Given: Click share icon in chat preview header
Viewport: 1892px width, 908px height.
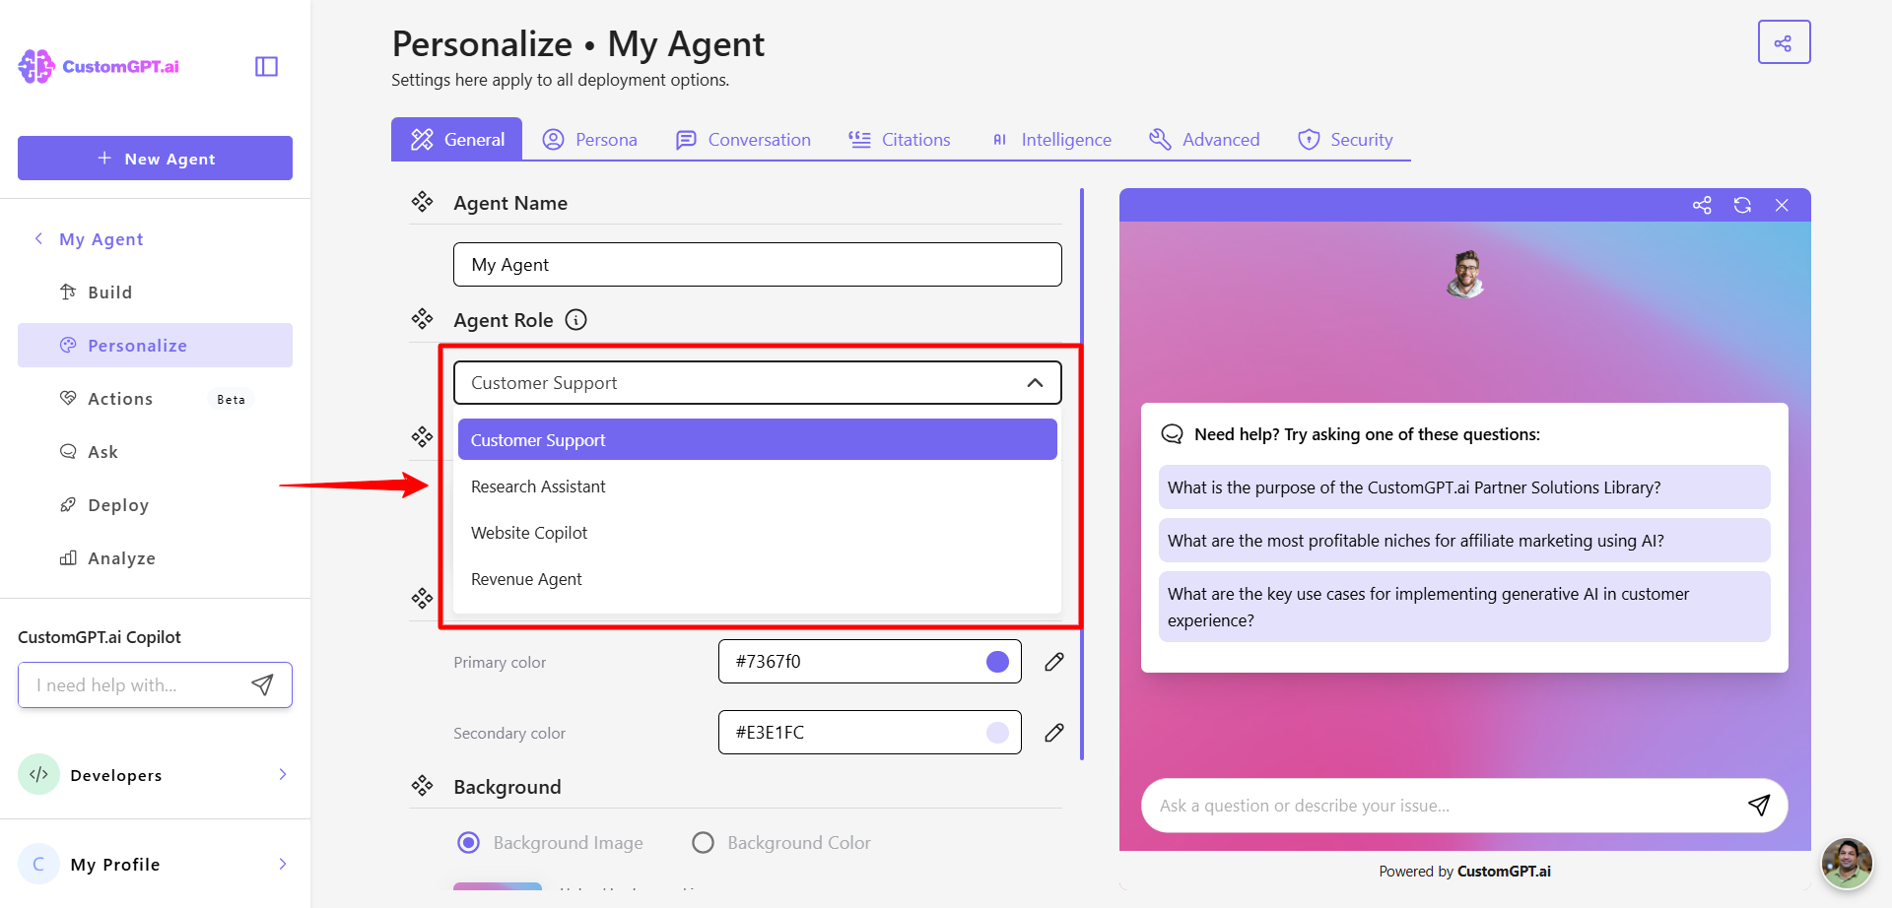Looking at the screenshot, I should click(x=1702, y=205).
